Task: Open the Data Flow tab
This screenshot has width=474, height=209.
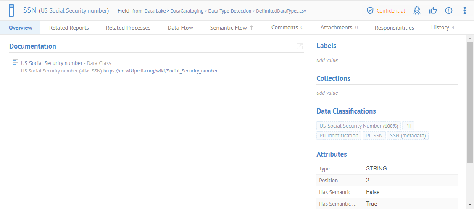Action: click(180, 28)
